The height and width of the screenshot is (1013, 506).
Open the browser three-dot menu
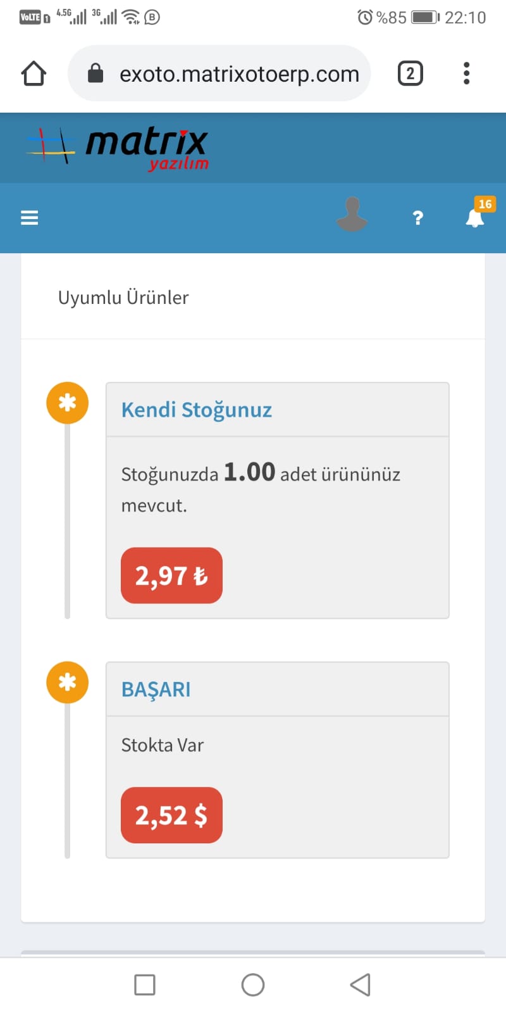tap(467, 73)
